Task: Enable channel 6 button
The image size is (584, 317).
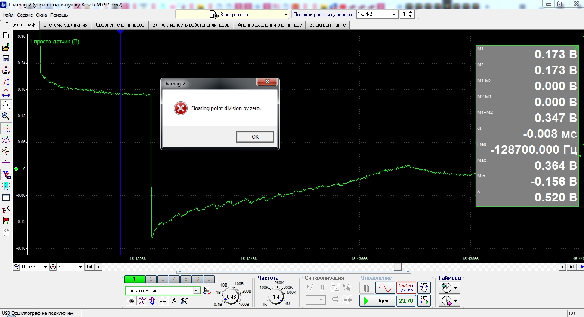Action: click(x=197, y=279)
